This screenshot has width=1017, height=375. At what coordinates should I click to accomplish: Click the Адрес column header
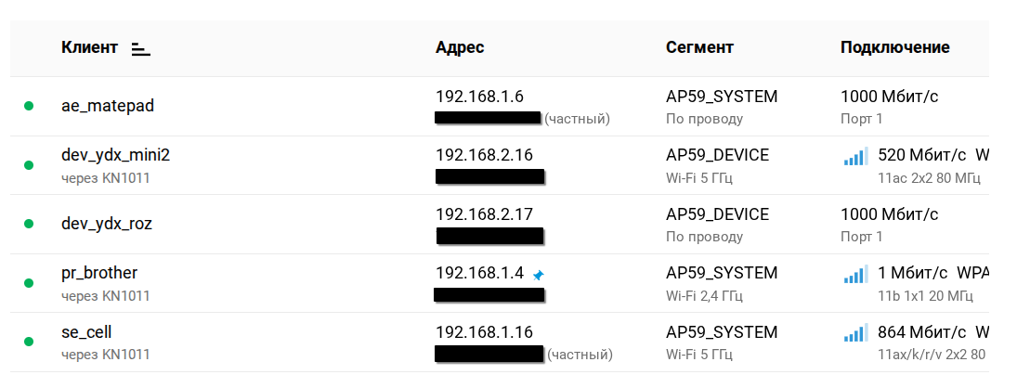[460, 47]
